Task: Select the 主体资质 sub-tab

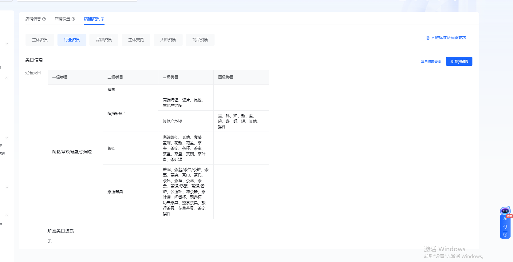Action: pos(40,40)
